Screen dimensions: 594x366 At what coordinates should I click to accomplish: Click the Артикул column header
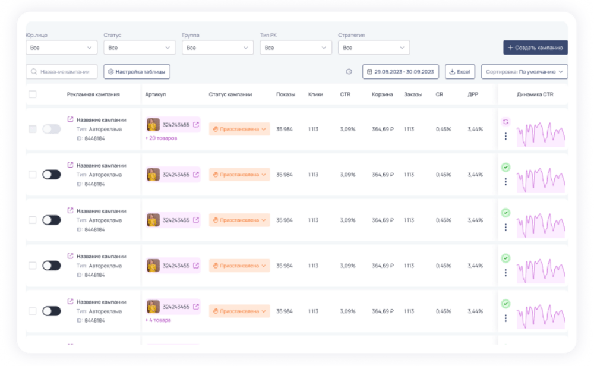pyautogui.click(x=155, y=94)
